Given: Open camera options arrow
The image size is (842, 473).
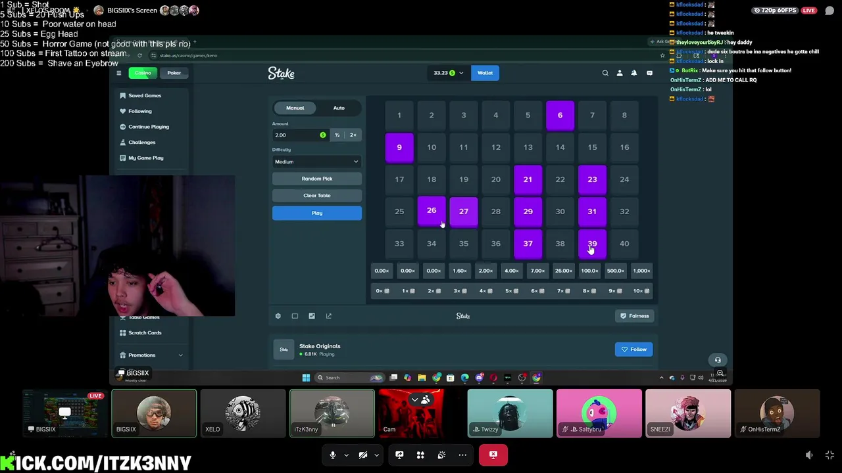Looking at the screenshot, I should [x=376, y=455].
